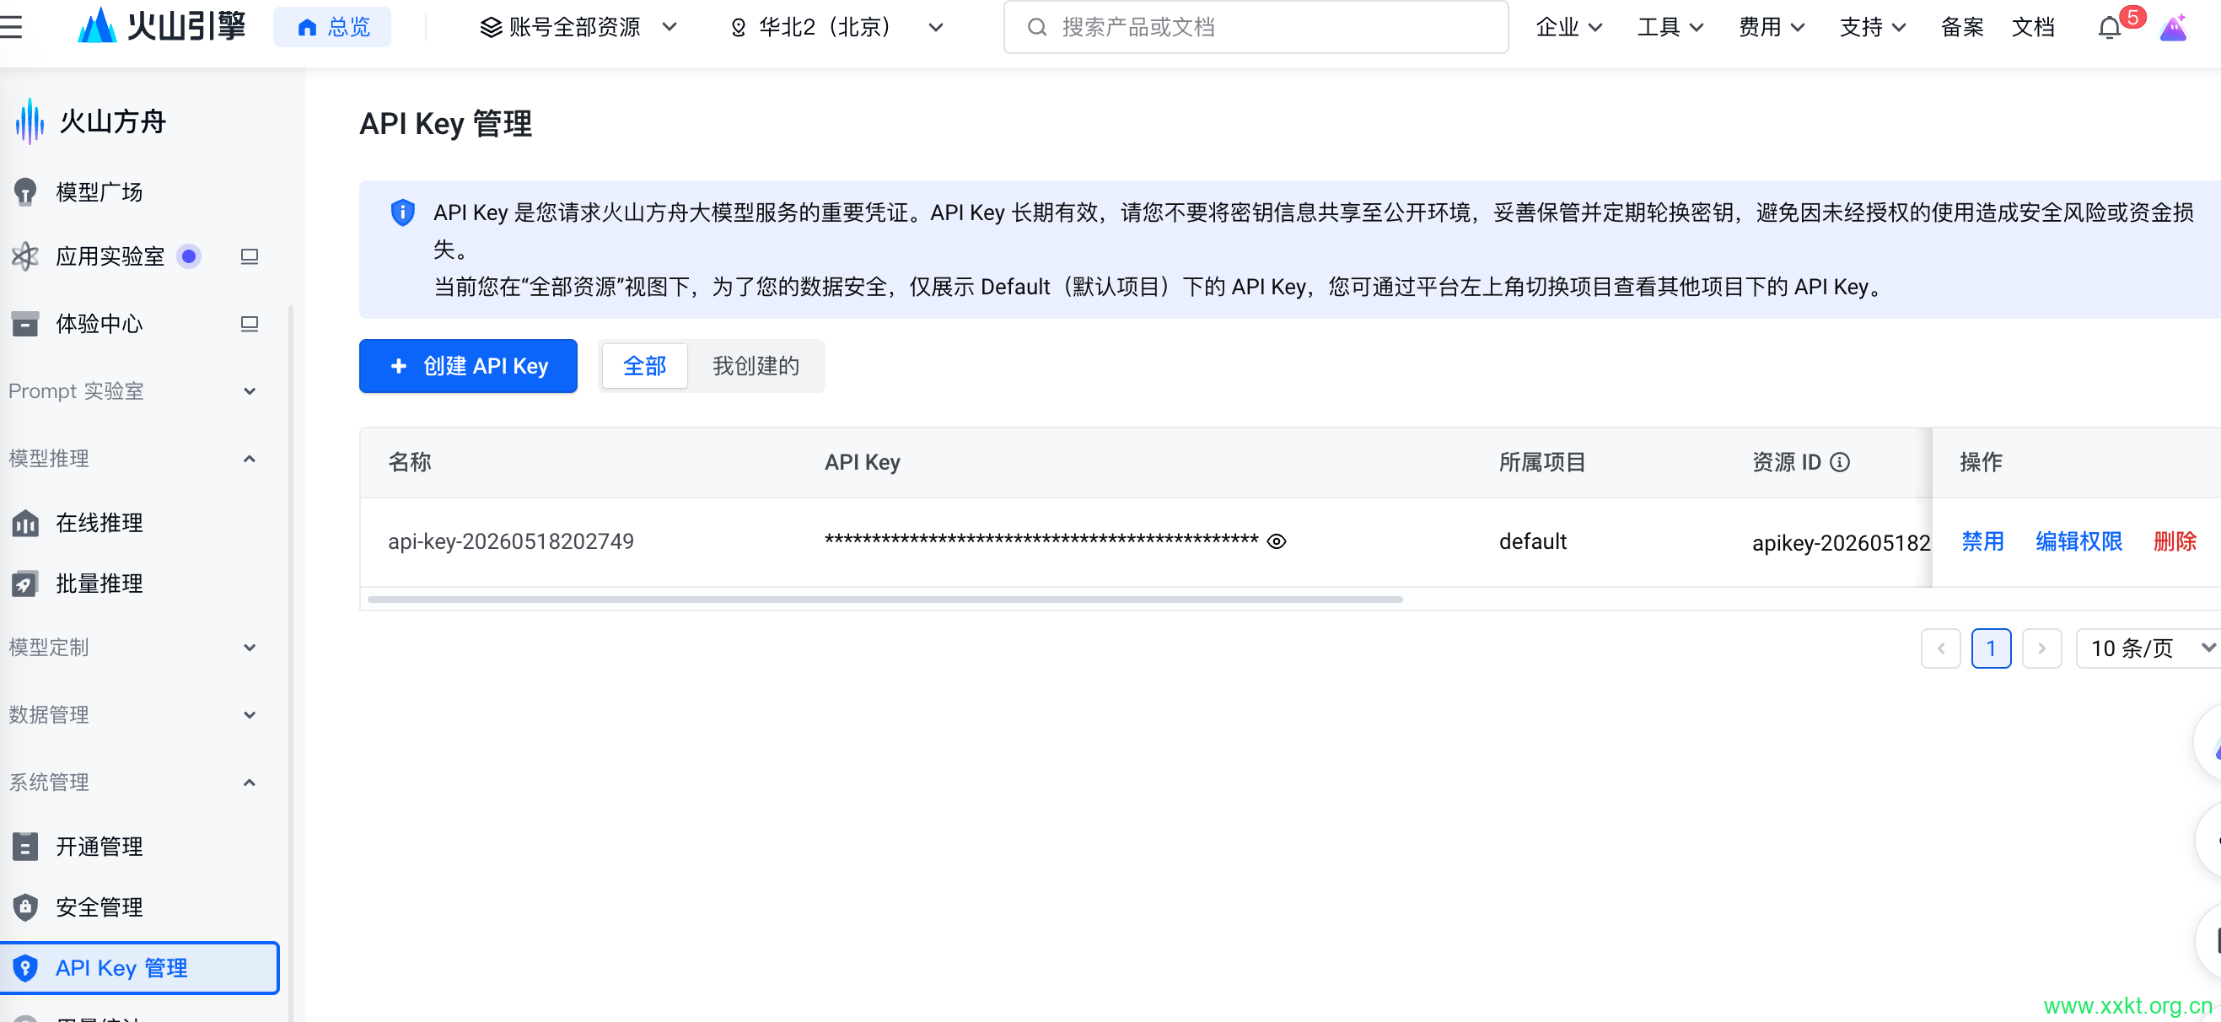Click 删除 to delete the API key
Viewport: 2221px width, 1022px height.
[2175, 541]
